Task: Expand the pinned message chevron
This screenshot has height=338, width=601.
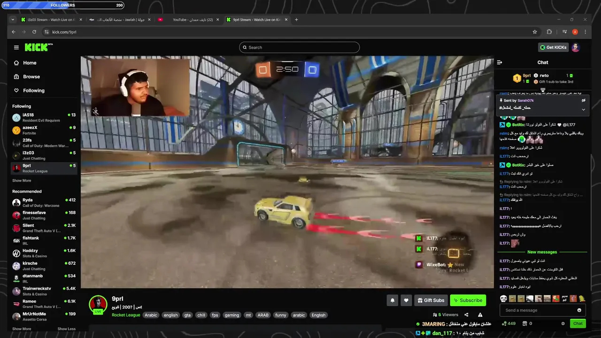Action: [x=584, y=109]
